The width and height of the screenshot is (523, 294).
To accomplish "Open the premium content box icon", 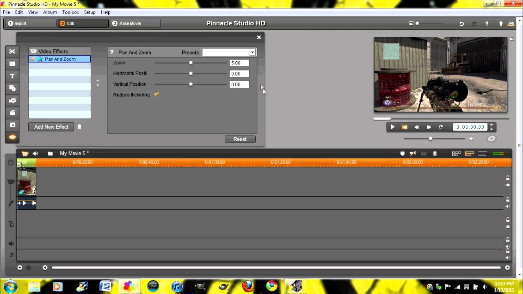I will [512, 24].
